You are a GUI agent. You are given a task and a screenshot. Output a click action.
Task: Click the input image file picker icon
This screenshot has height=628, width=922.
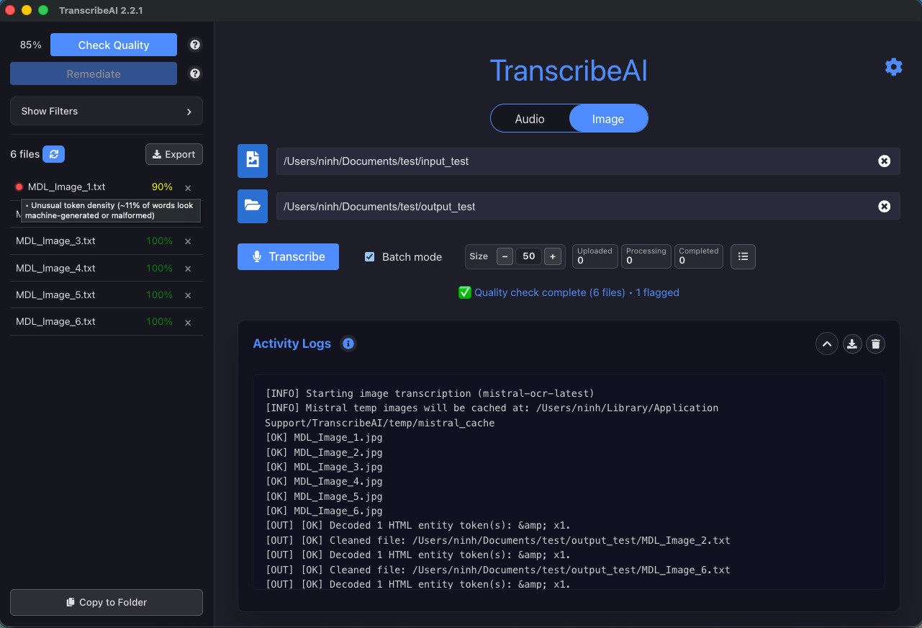[253, 161]
